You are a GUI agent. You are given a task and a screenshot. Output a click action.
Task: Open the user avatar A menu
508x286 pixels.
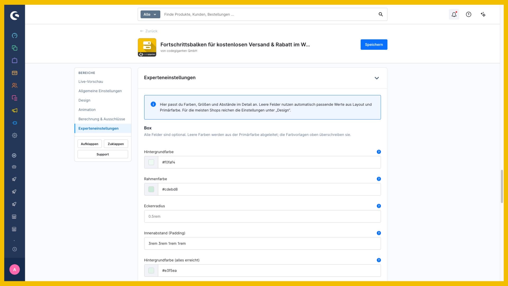coord(15,270)
